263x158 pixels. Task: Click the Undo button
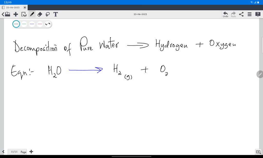[x=225, y=14]
